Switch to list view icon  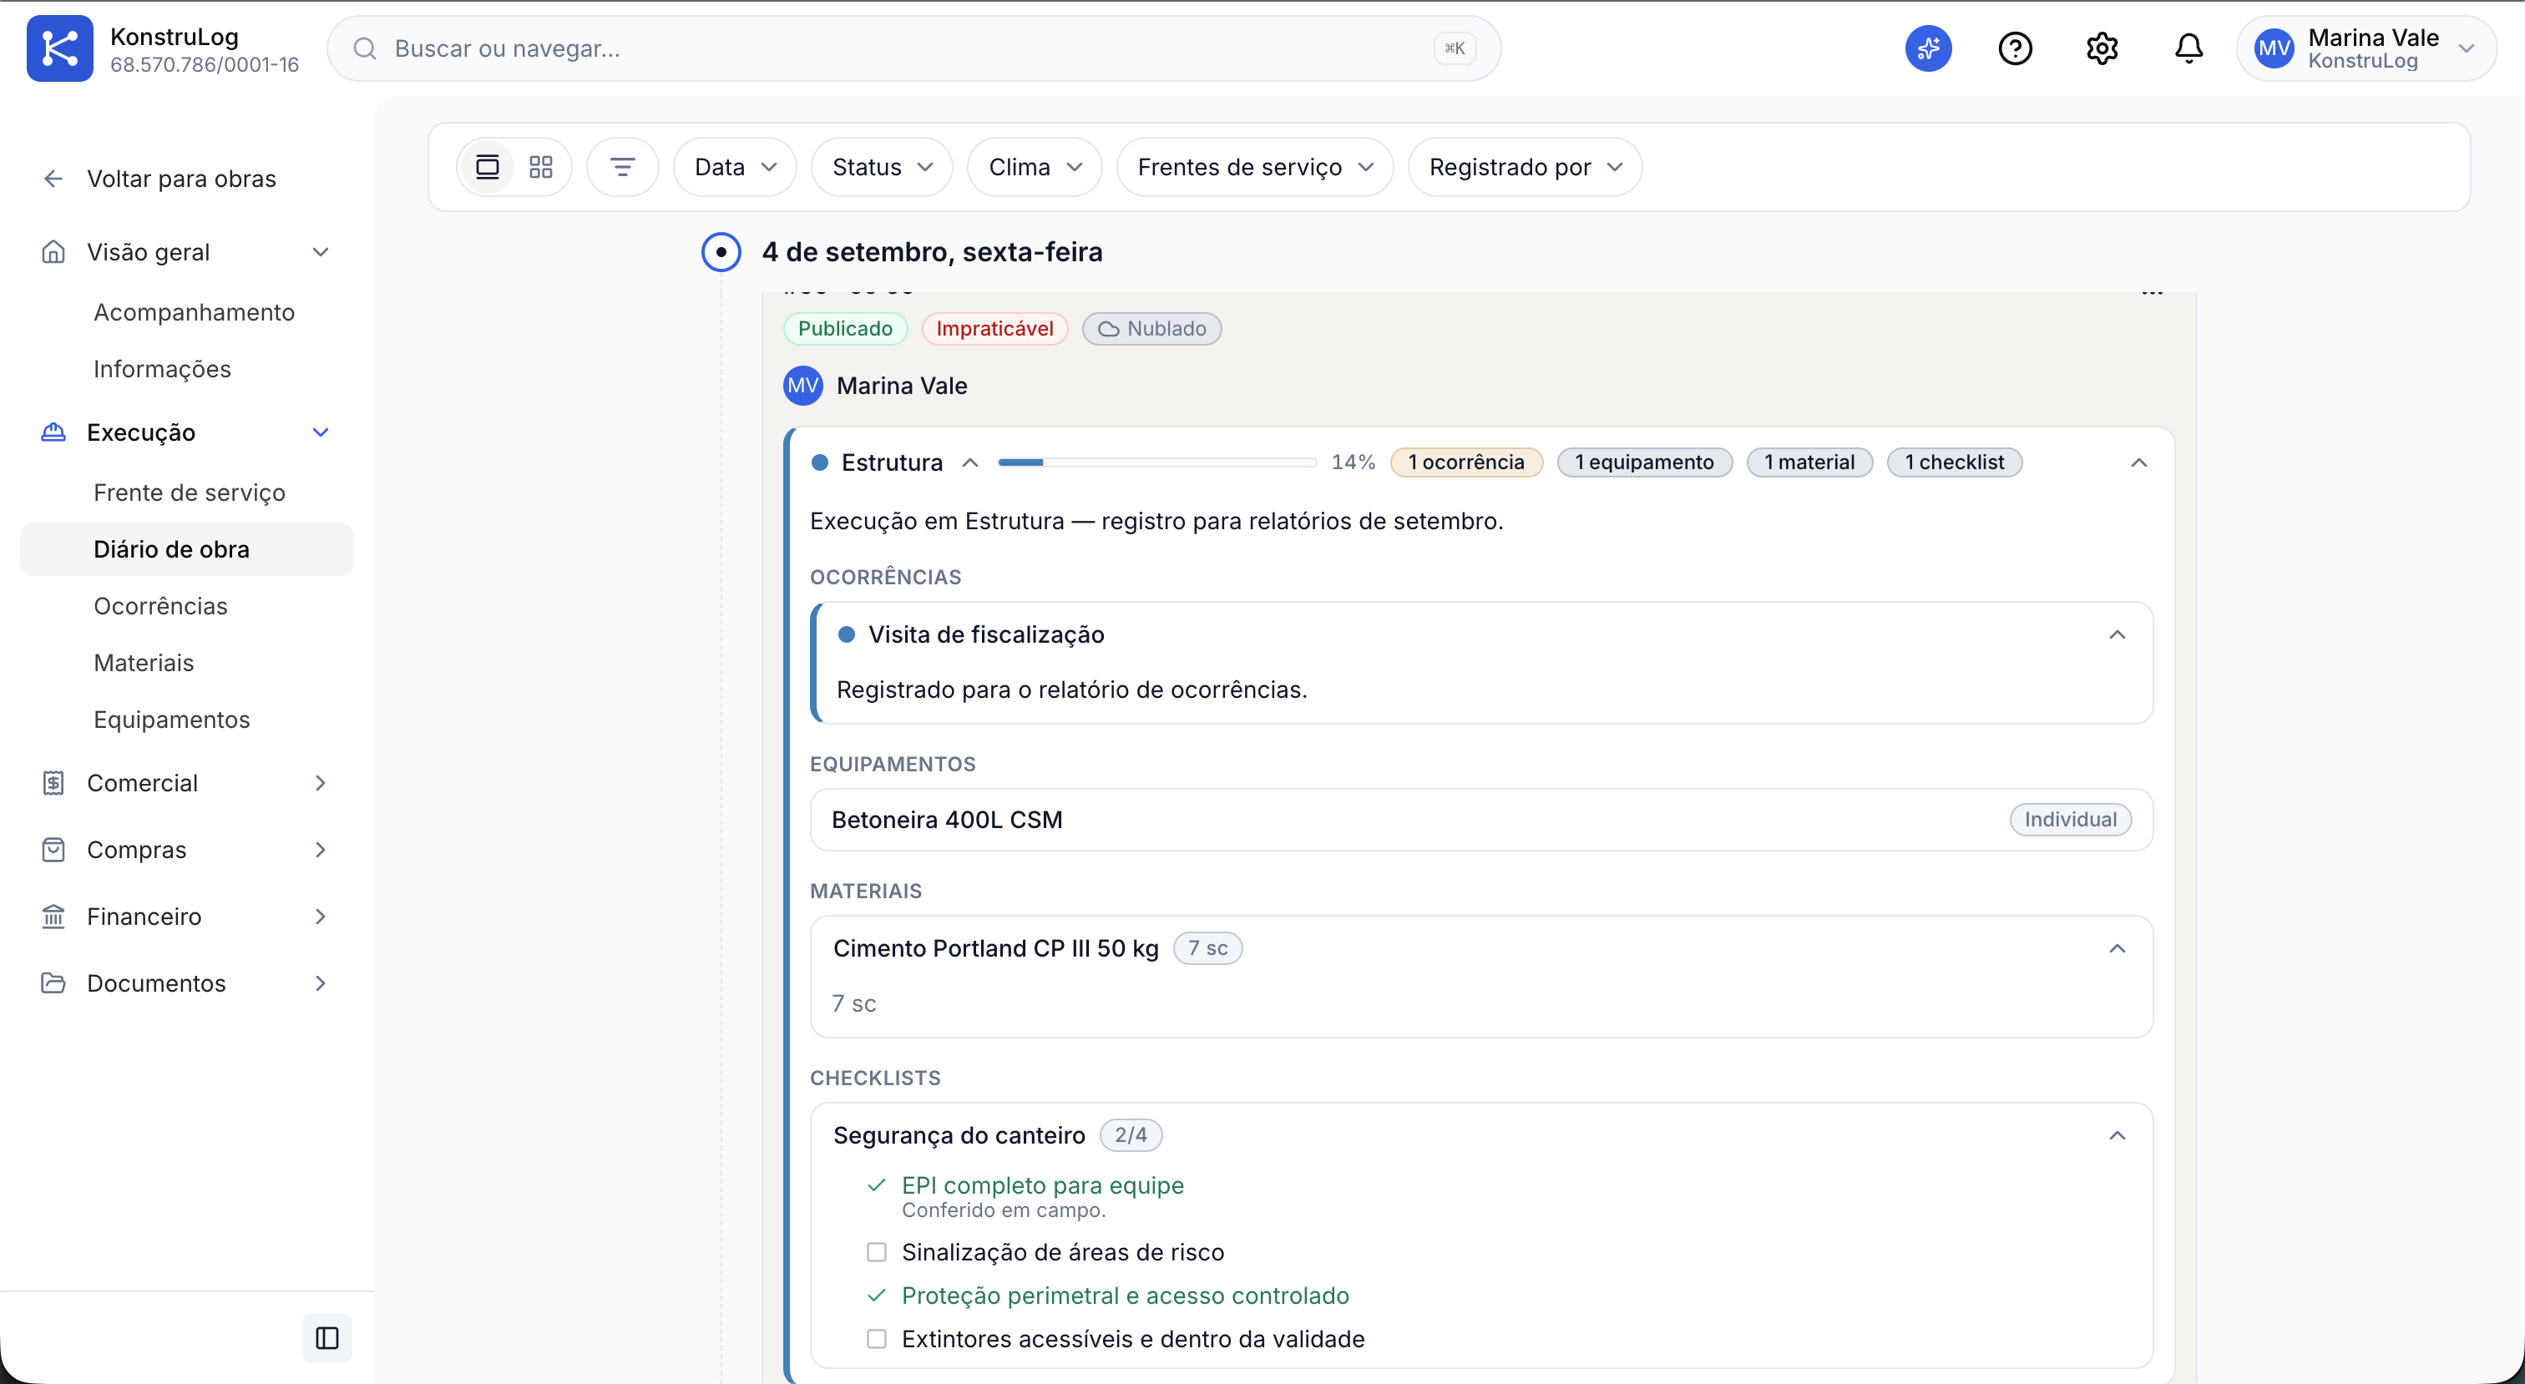coord(487,168)
